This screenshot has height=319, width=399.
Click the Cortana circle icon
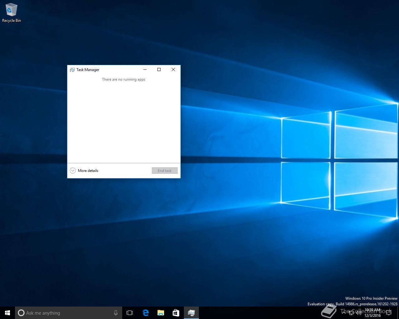coord(21,313)
